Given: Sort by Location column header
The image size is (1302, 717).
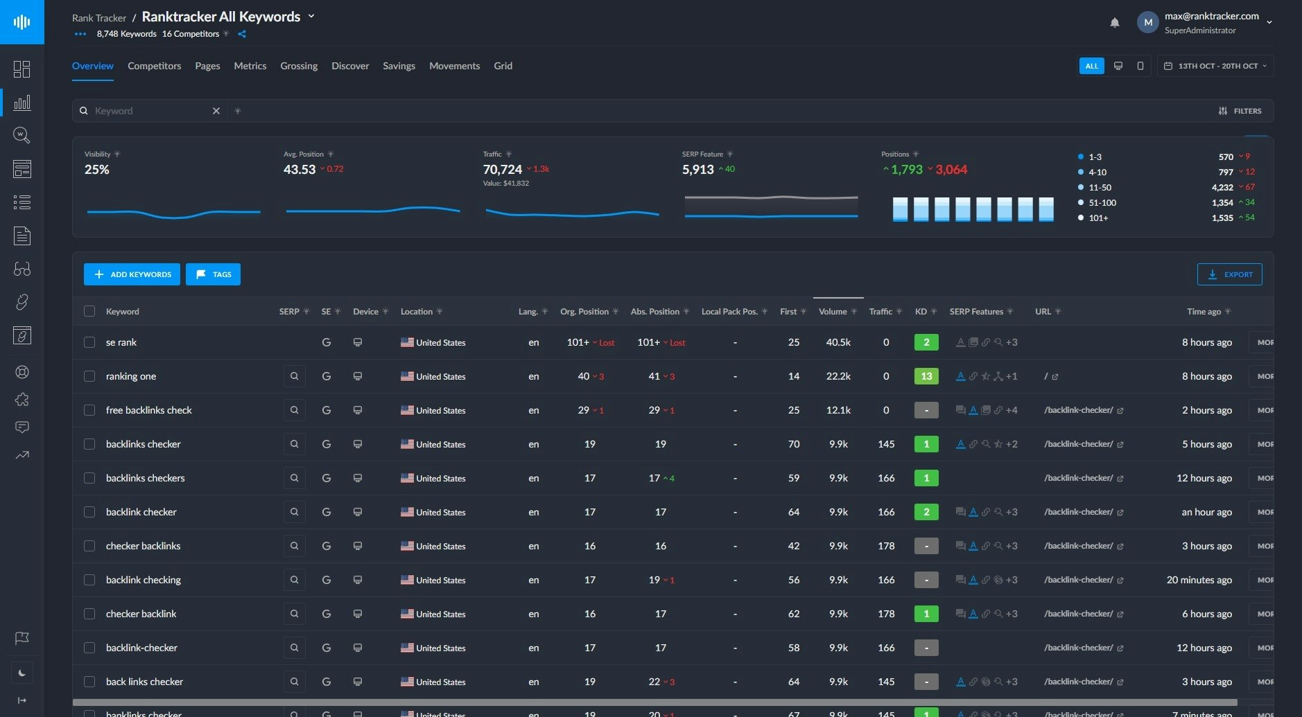Looking at the screenshot, I should 417,312.
